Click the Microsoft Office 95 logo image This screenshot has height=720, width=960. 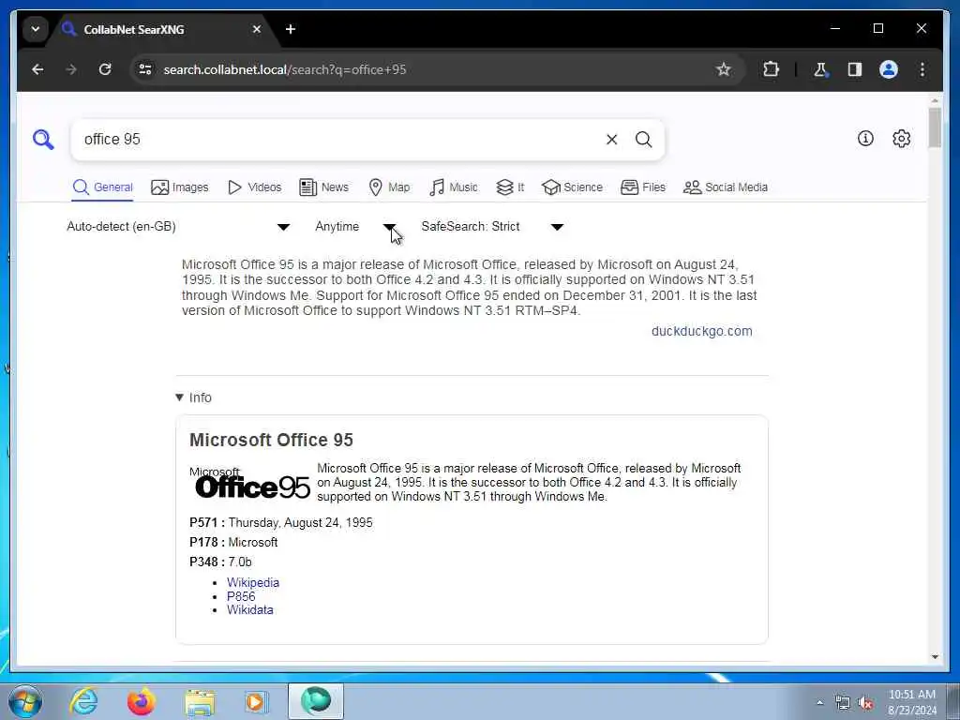point(249,483)
